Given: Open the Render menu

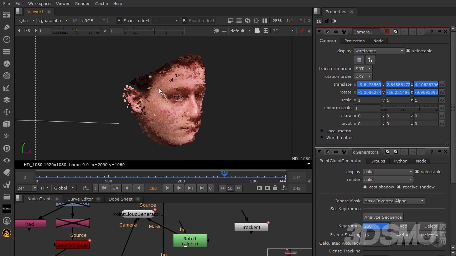Looking at the screenshot, I should tap(82, 4).
